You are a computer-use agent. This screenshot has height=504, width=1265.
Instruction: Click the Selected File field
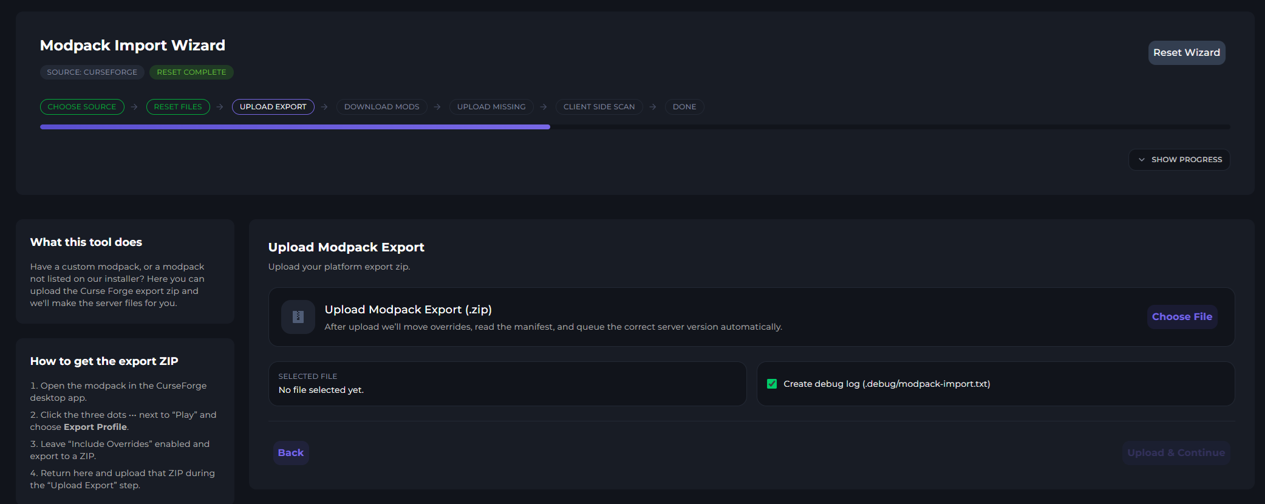tap(507, 384)
